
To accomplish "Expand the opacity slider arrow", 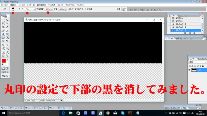I will pos(52,9).
